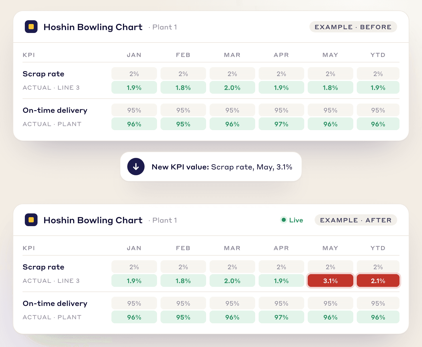422x347 pixels.
Task: Select the red 3.1% May scrap cell
Action: pos(330,281)
